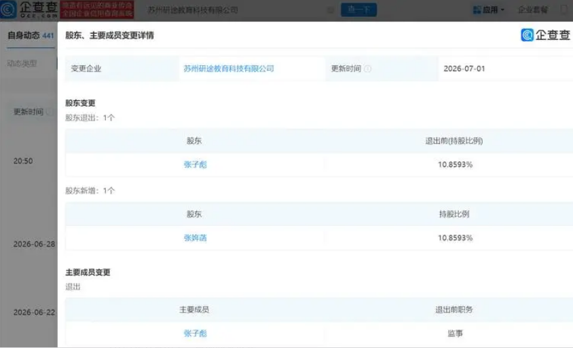Click the 10.8593% value in the 张姝菡 row
This screenshot has height=348, width=573.
click(455, 237)
